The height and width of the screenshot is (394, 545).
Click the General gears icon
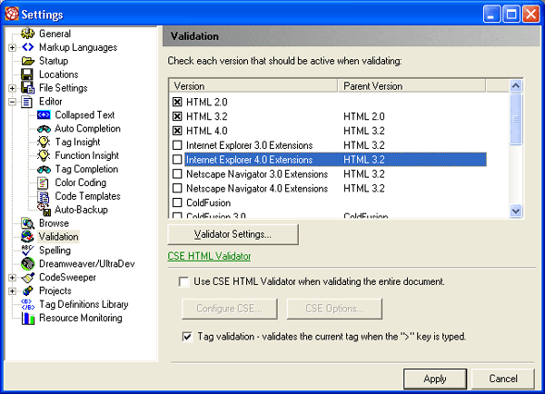click(x=27, y=34)
